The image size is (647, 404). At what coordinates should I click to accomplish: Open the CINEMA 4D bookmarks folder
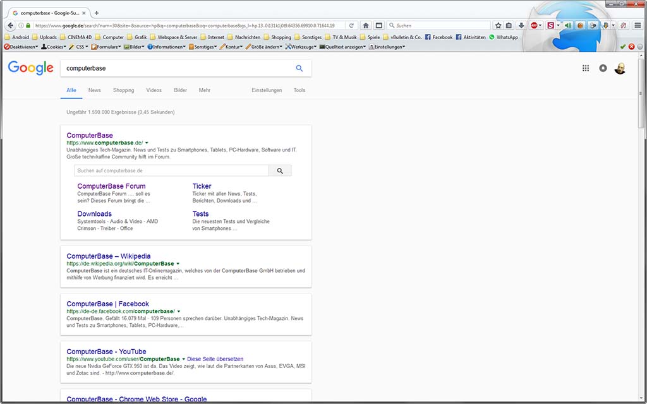(x=76, y=37)
